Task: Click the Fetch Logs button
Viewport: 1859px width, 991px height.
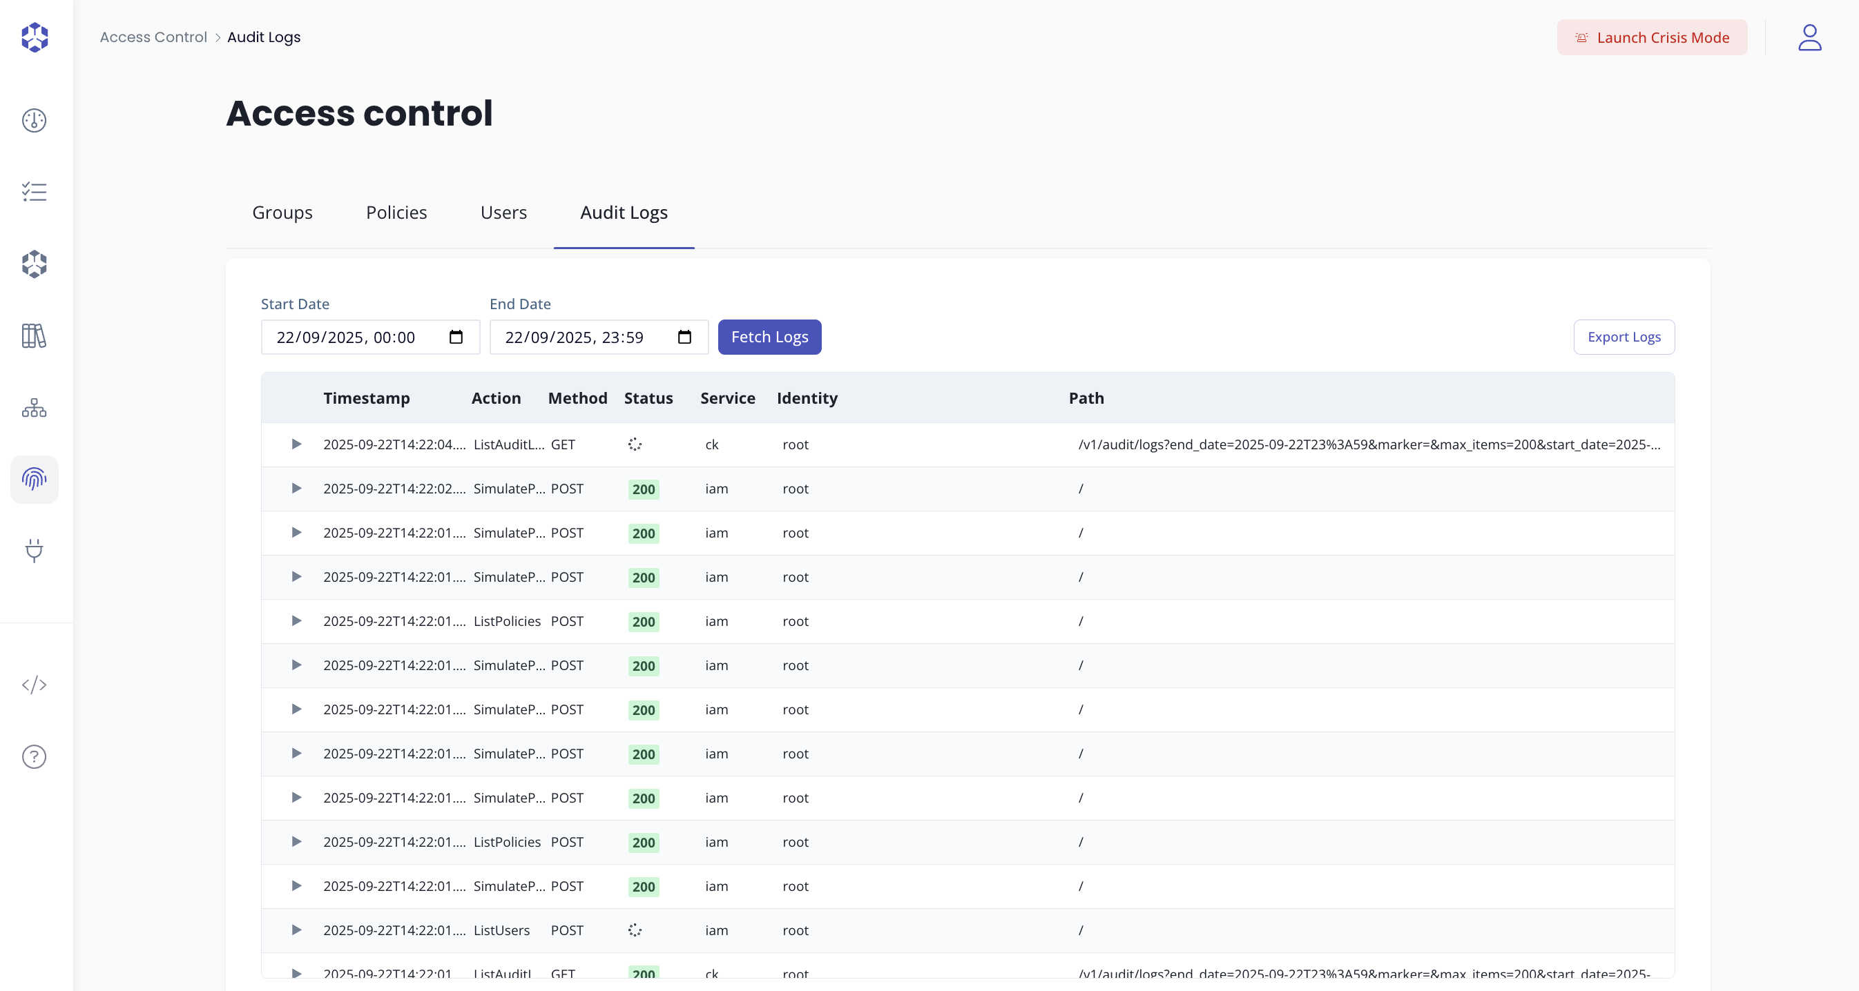Action: [x=769, y=337]
